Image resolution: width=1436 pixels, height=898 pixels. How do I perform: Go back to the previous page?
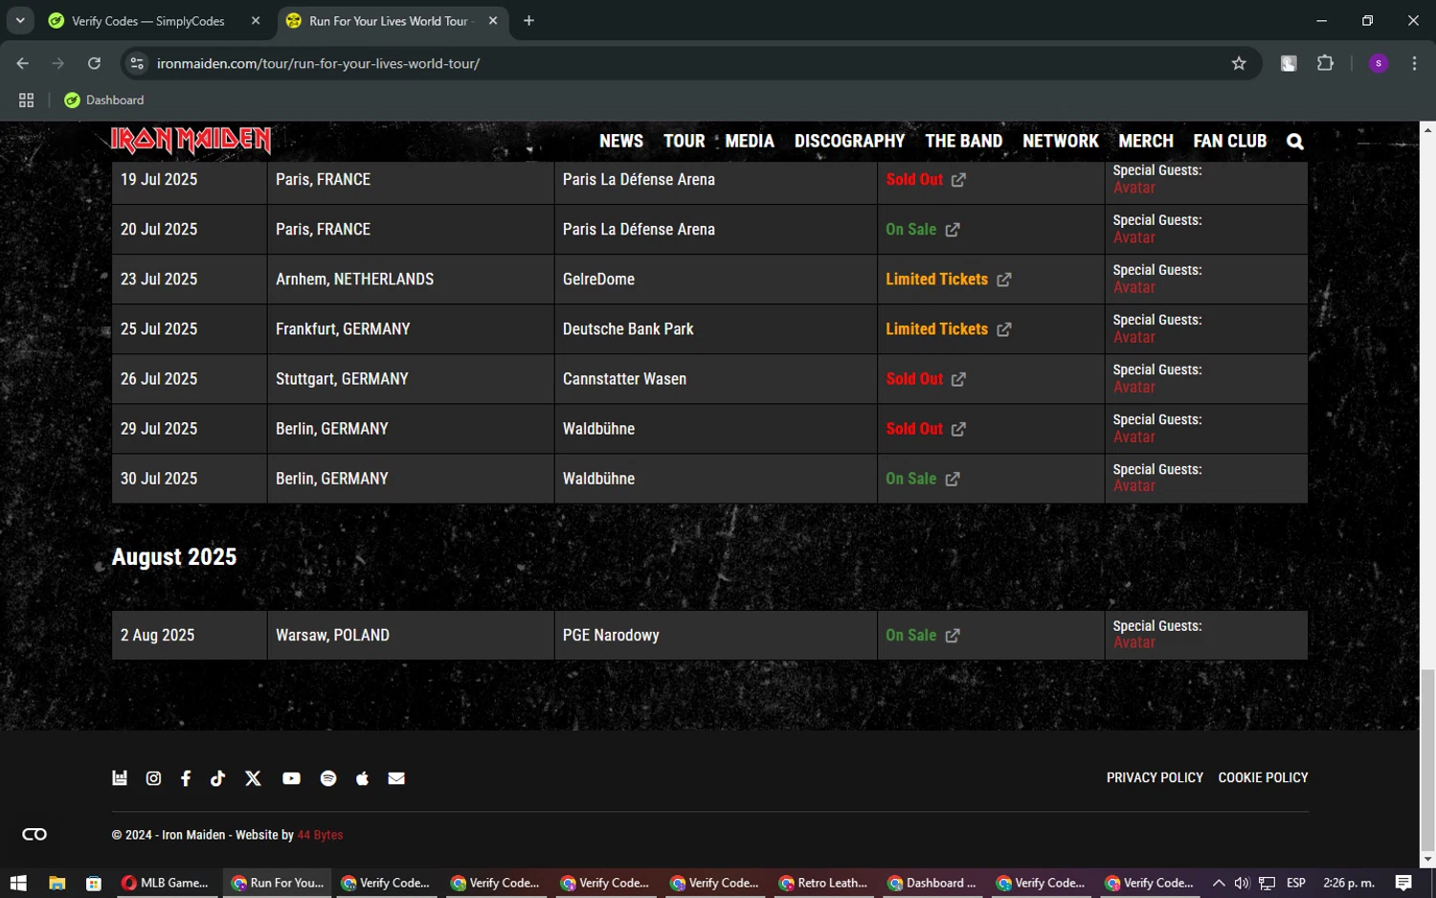coord(23,63)
